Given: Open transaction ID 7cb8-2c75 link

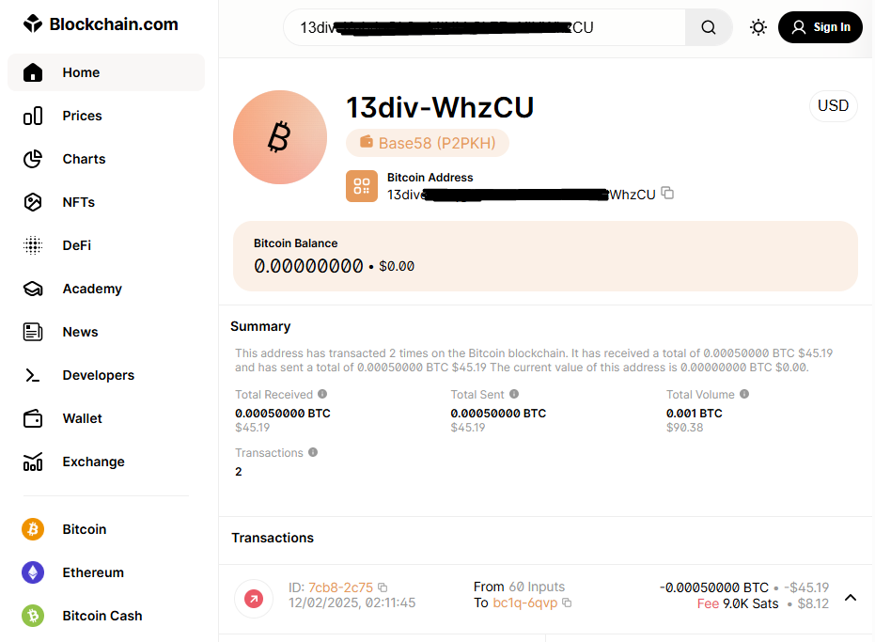Looking at the screenshot, I should coord(340,587).
